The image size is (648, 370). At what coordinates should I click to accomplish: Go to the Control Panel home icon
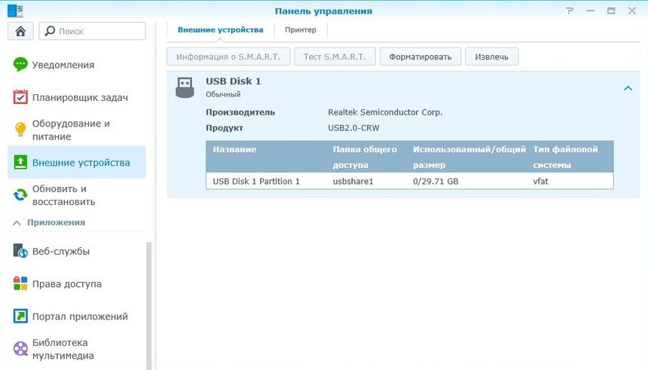tap(20, 31)
